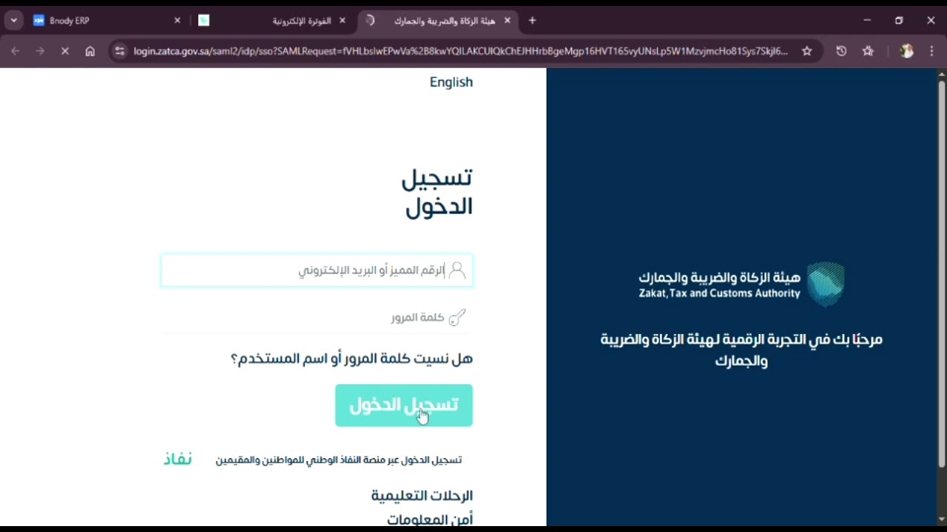Close the Bnody ERP tab
Image resolution: width=947 pixels, height=532 pixels.
coord(178,21)
